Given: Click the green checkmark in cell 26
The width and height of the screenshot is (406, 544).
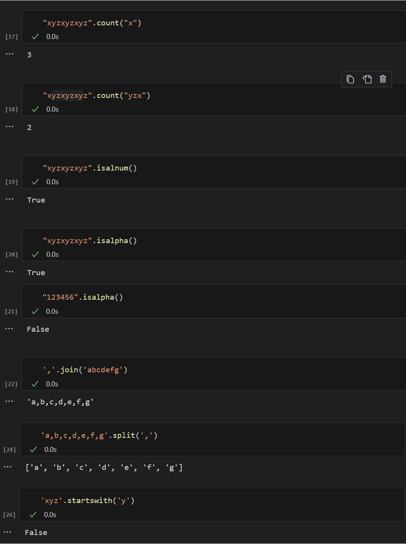Looking at the screenshot, I should (33, 515).
